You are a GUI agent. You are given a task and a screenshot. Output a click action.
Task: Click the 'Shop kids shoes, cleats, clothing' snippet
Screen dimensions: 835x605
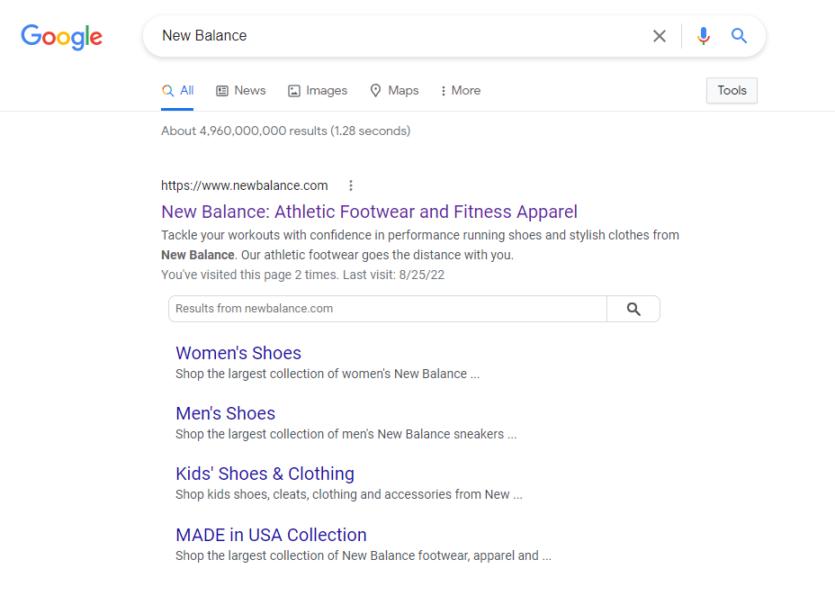click(349, 494)
